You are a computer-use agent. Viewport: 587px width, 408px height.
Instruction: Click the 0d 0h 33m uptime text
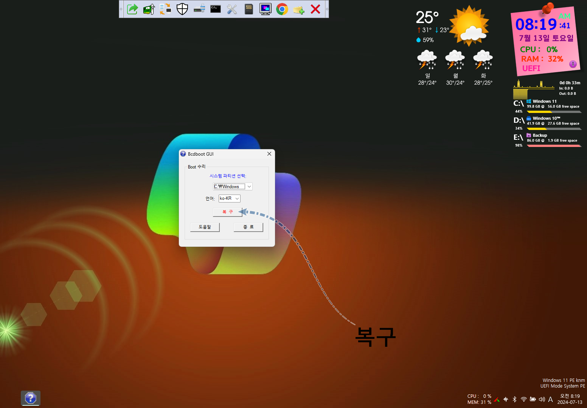[x=570, y=83]
